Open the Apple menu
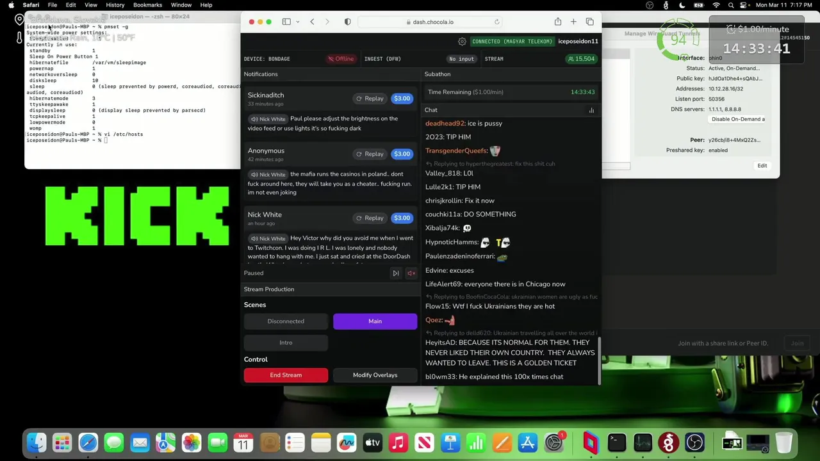820x461 pixels. (x=11, y=5)
